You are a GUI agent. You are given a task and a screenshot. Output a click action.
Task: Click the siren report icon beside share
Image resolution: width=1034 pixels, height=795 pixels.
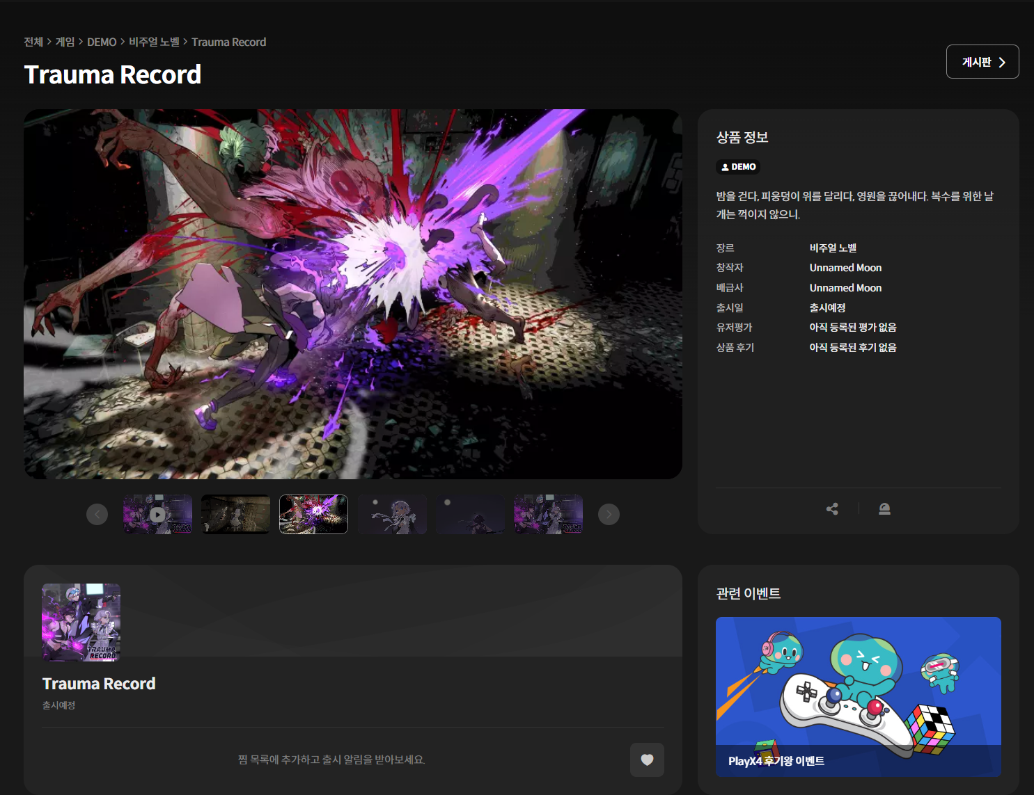[x=884, y=509]
